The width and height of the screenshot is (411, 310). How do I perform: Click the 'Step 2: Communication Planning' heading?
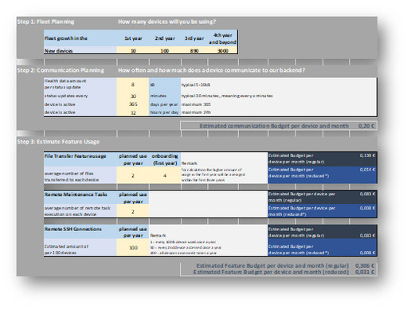[x=61, y=70]
